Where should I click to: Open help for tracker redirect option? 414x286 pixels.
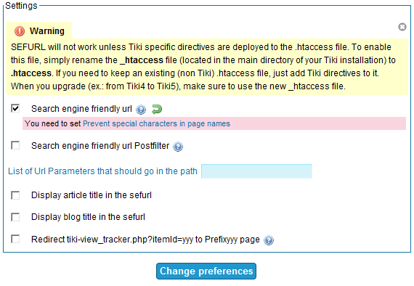pyautogui.click(x=269, y=240)
